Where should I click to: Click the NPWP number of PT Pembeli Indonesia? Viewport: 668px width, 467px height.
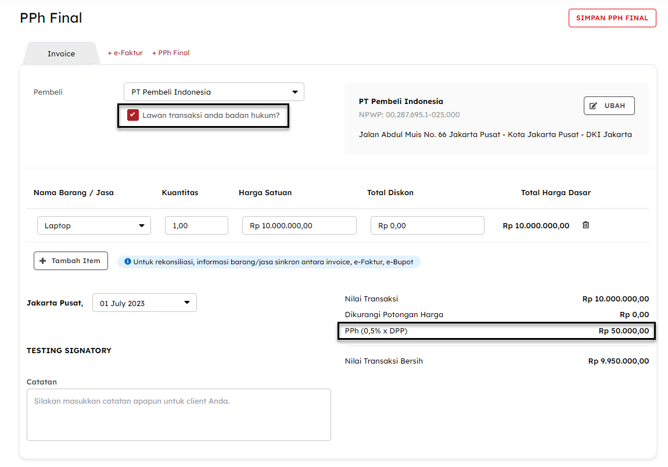(409, 115)
